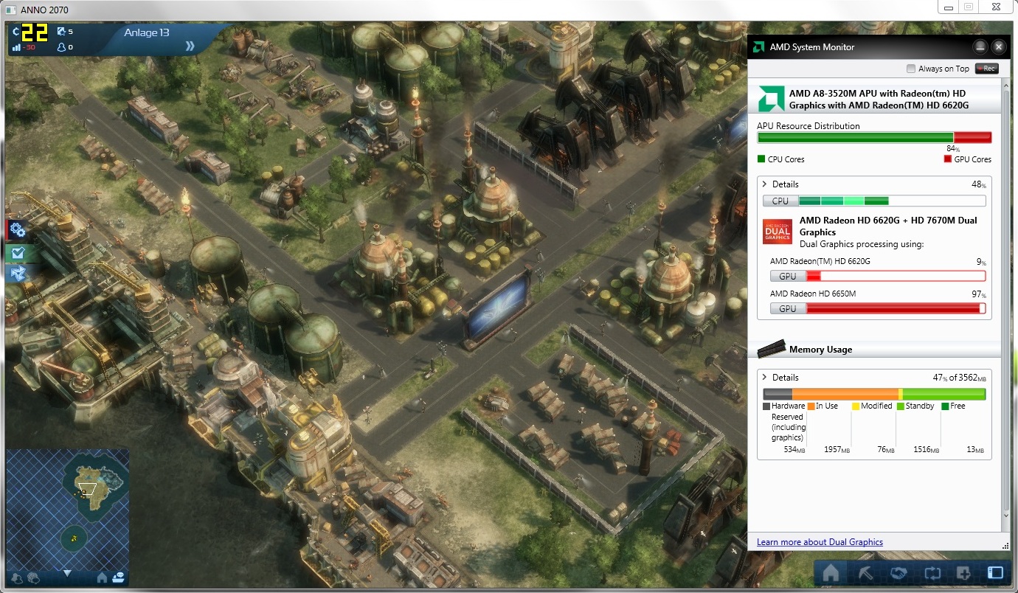Open Learn more about Dual Graphics link
Viewport: 1018px width, 593px height.
pyautogui.click(x=820, y=542)
